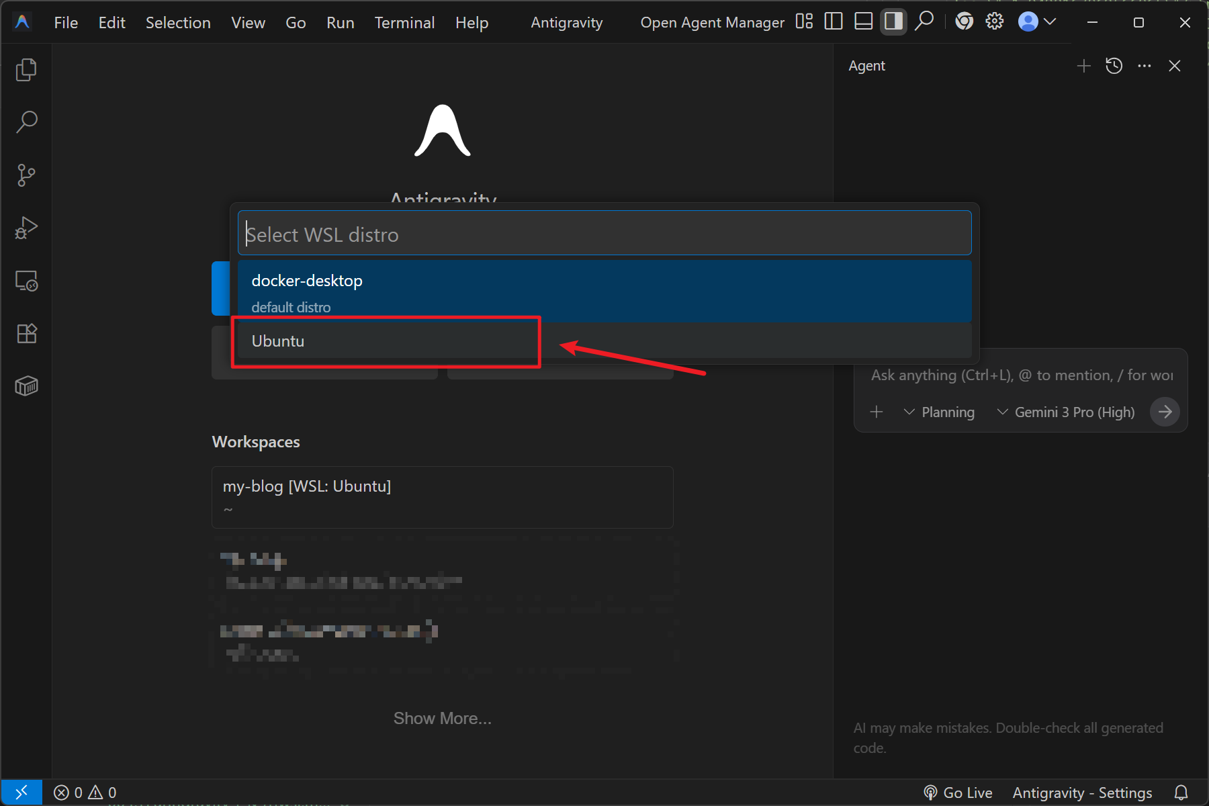The width and height of the screenshot is (1209, 806).
Task: Open the Search view in the sidebar
Action: pos(26,122)
